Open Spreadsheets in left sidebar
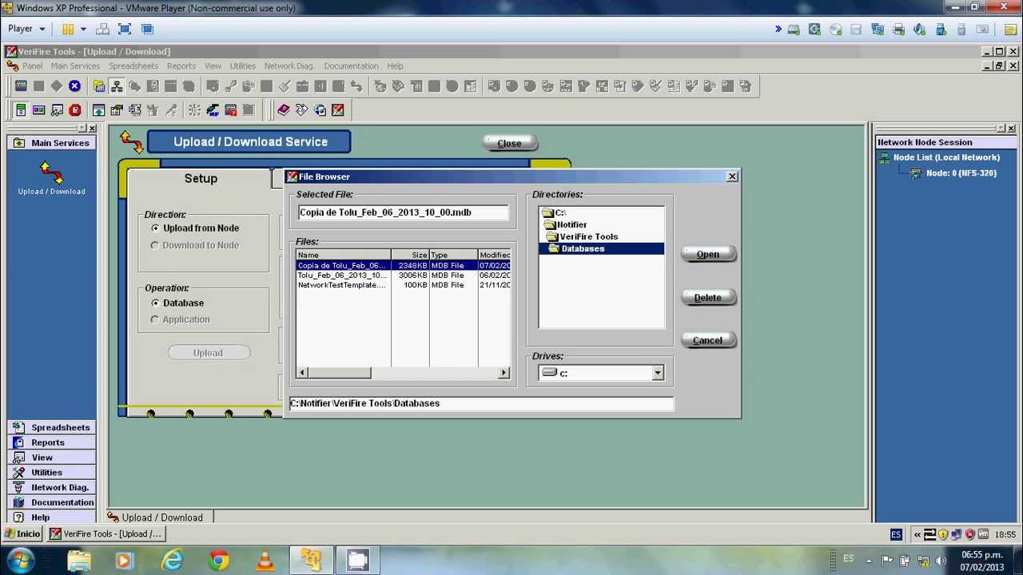 pos(51,427)
